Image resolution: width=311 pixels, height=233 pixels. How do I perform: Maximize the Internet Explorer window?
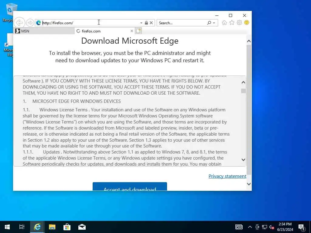click(x=231, y=15)
